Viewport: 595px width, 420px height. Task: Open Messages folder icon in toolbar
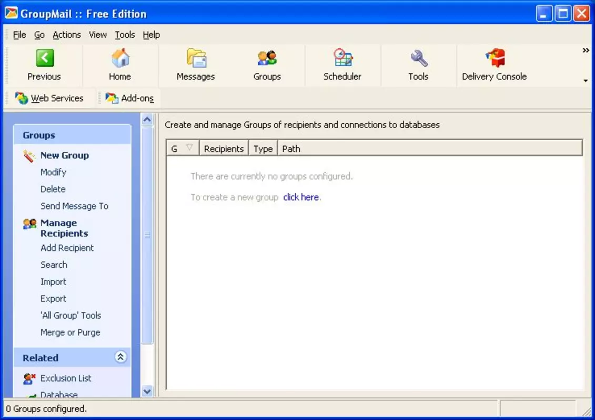(x=196, y=58)
